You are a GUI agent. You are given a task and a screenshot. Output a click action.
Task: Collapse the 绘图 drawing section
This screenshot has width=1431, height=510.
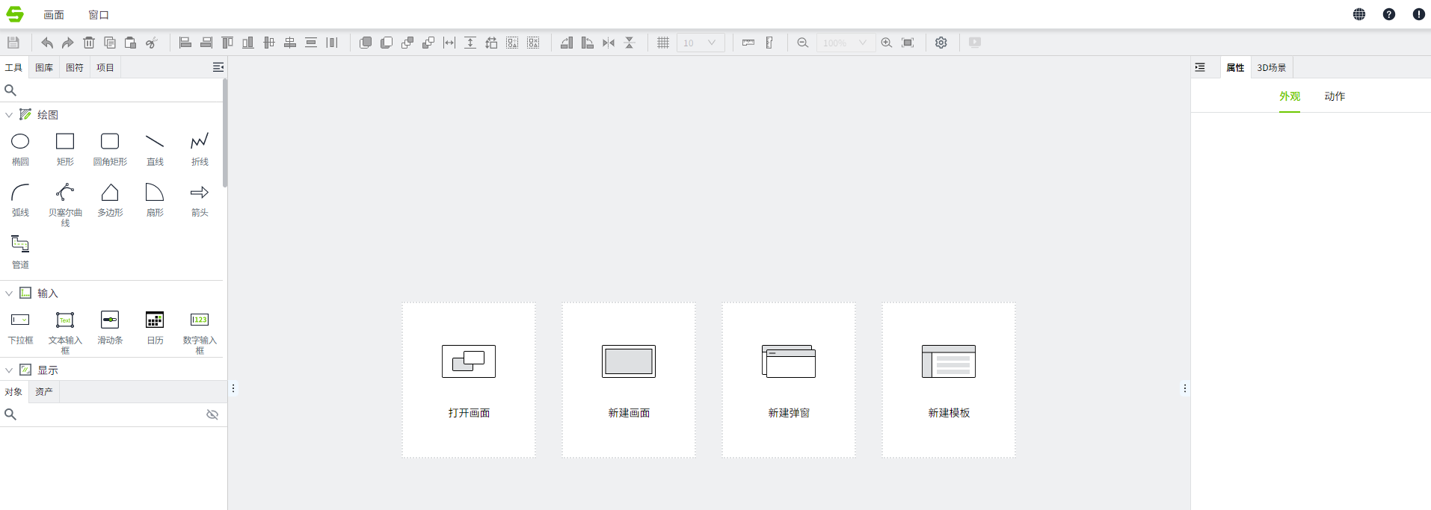pyautogui.click(x=9, y=115)
